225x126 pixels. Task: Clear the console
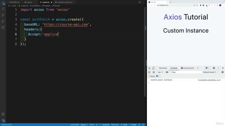(154, 72)
